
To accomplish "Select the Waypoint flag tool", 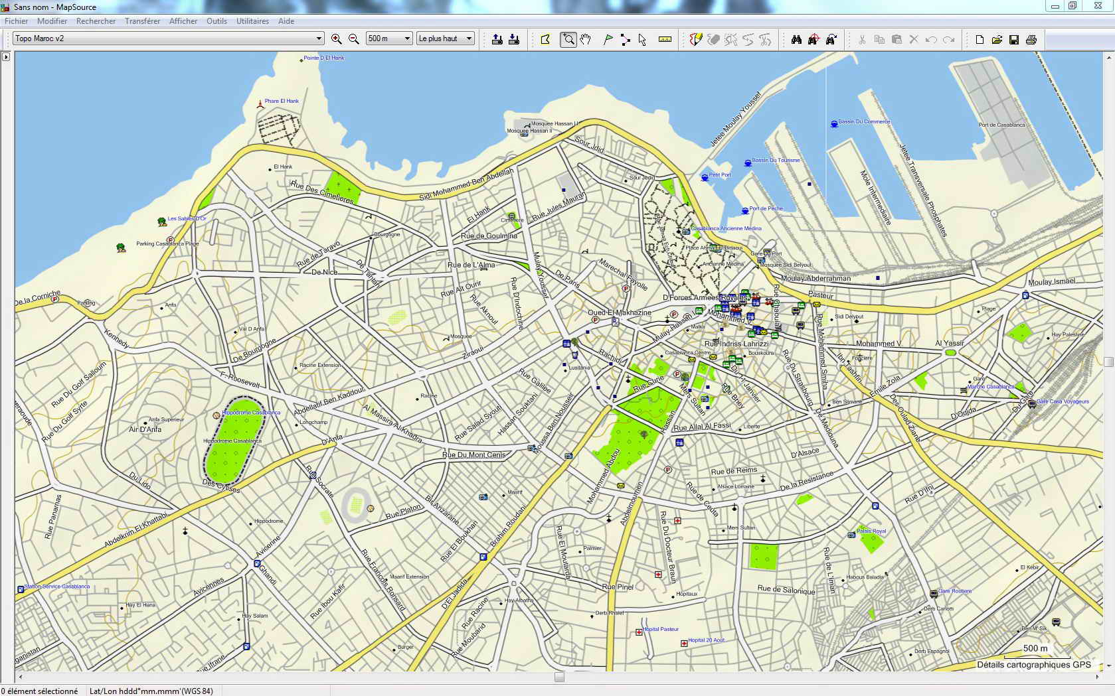I will (608, 39).
